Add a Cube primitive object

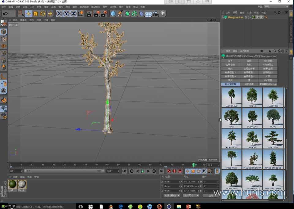(113, 14)
